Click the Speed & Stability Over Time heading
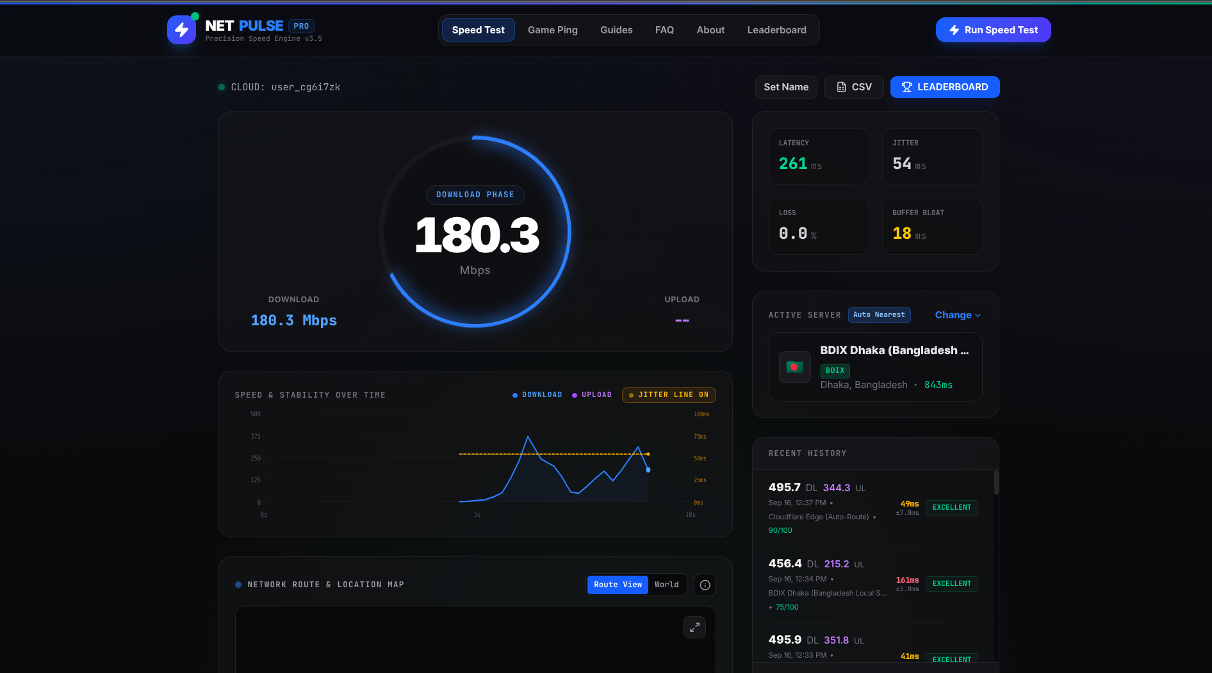The width and height of the screenshot is (1212, 673). tap(310, 395)
